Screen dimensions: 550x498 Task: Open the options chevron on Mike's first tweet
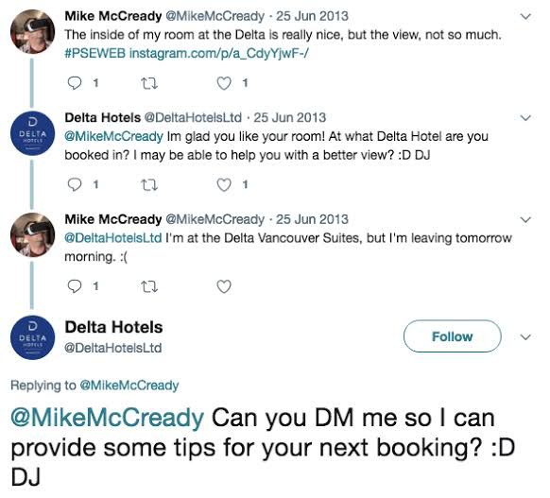[525, 16]
